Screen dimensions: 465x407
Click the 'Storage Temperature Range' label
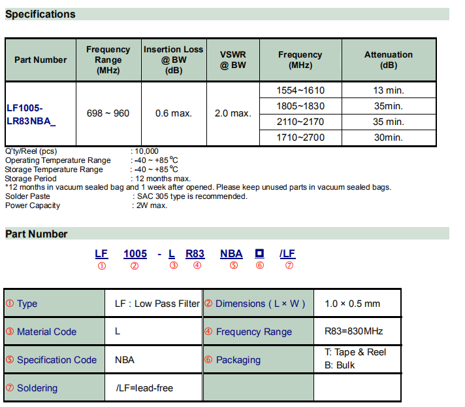coord(54,169)
